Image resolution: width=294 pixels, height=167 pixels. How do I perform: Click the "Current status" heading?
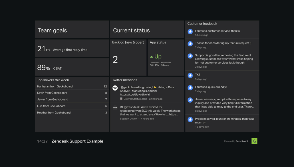point(131,30)
